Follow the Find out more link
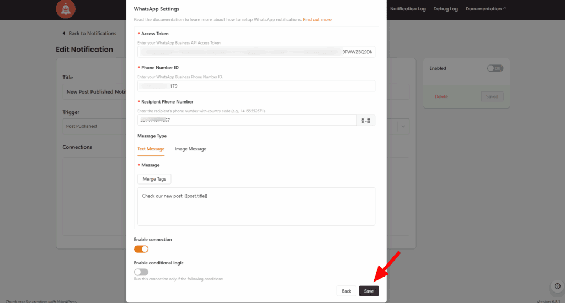This screenshot has width=565, height=303. click(317, 20)
